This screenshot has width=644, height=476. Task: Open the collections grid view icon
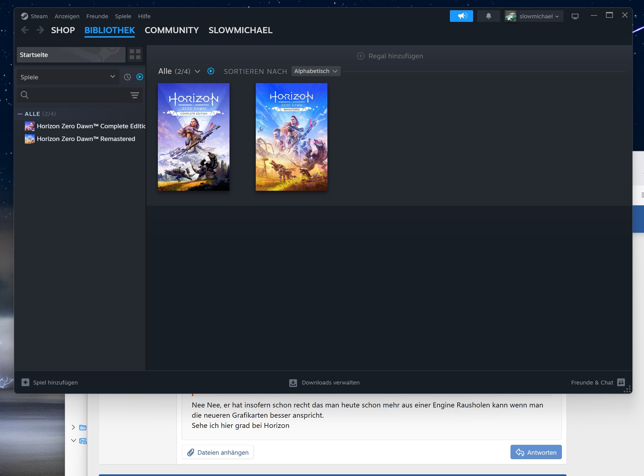pyautogui.click(x=135, y=54)
